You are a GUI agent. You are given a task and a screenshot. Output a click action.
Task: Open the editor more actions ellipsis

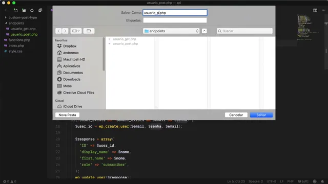323,10
